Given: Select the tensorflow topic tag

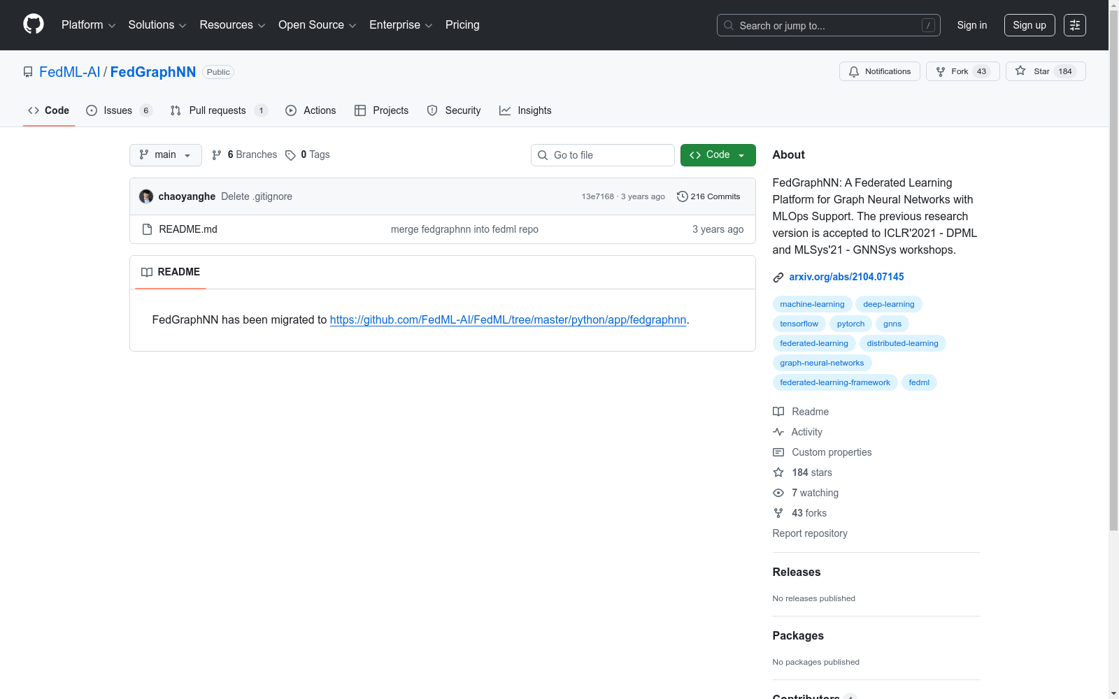Looking at the screenshot, I should click(x=799, y=324).
